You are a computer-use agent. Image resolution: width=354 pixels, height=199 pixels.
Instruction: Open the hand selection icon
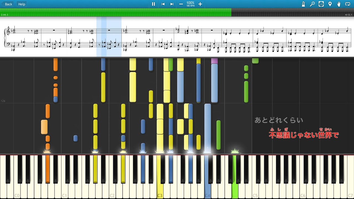click(x=339, y=4)
